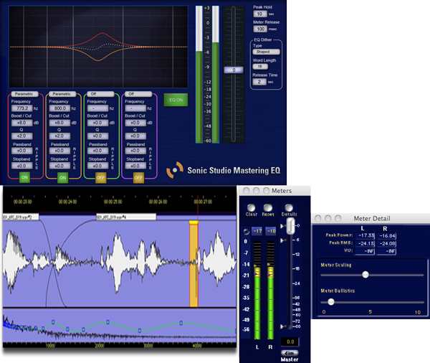Click orange band Boost/Cut +8.0 field
This screenshot has height=363, width=430.
(59, 123)
